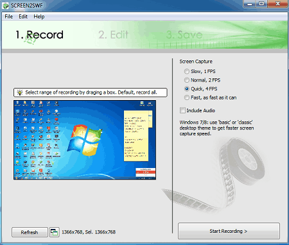This screenshot has height=245, width=289.
Task: Open the File menu
Action: coord(9,17)
